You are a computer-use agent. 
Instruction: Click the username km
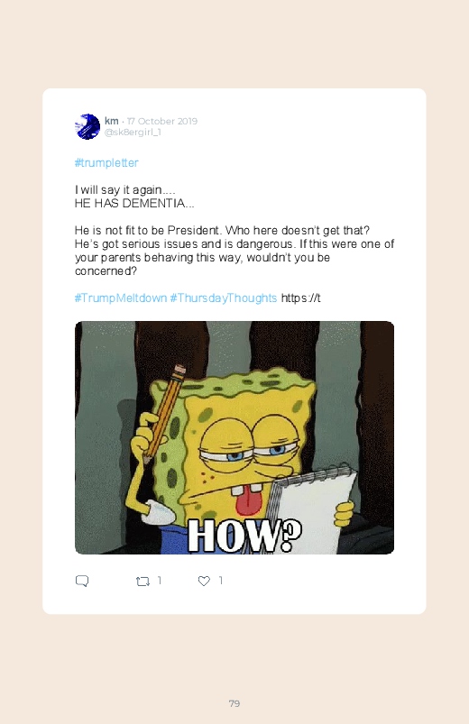click(111, 121)
